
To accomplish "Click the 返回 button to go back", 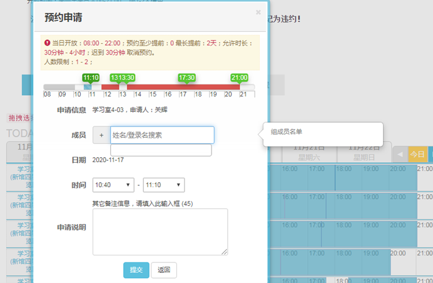I will click(164, 270).
